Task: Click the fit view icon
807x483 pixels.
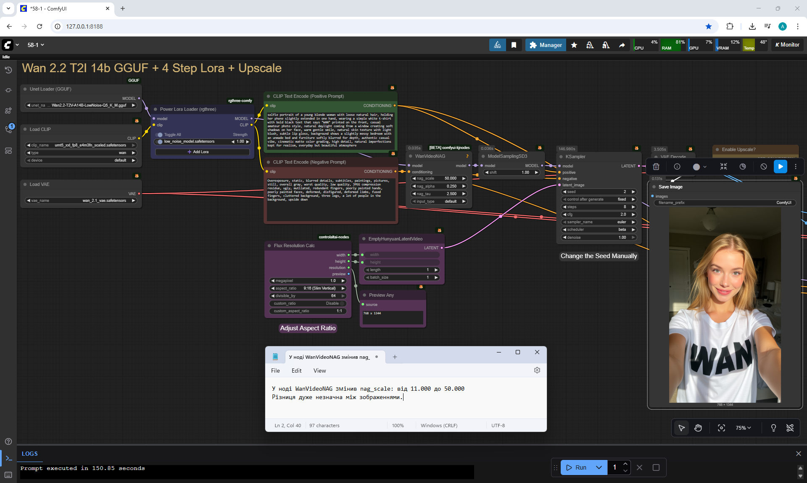Action: tap(721, 428)
